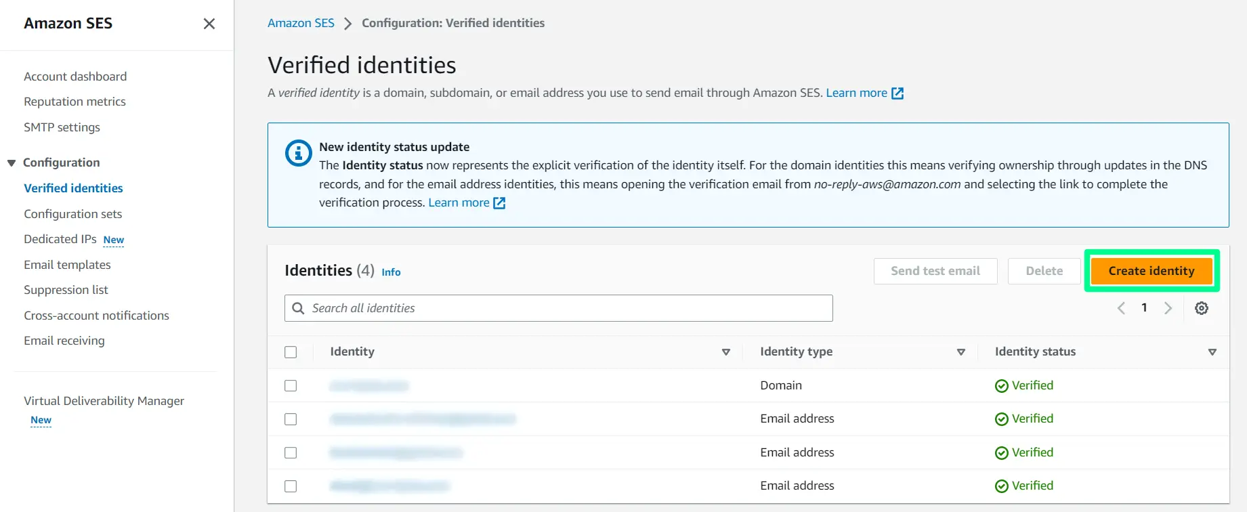Click page number 1 in pagination
The height and width of the screenshot is (512, 1247).
coord(1144,307)
